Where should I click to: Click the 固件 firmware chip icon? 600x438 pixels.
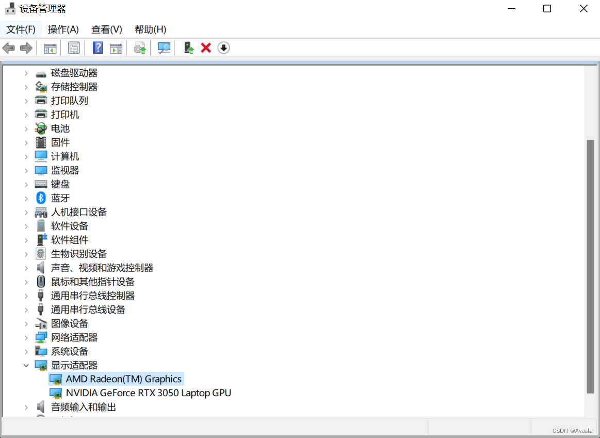tap(41, 142)
